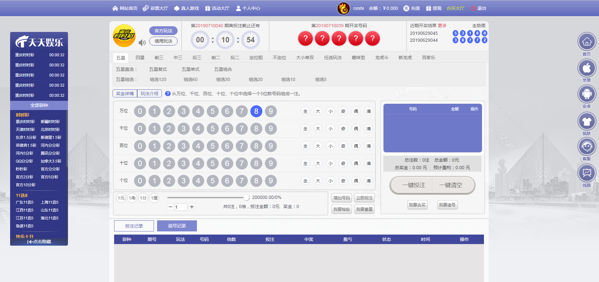Switch to the 投注记录 tab

coord(134,226)
